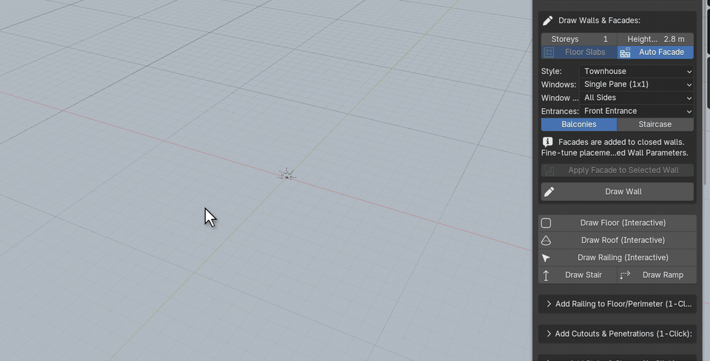Click the info icon above Facades note
Screen dimensions: 710x361
point(547,142)
